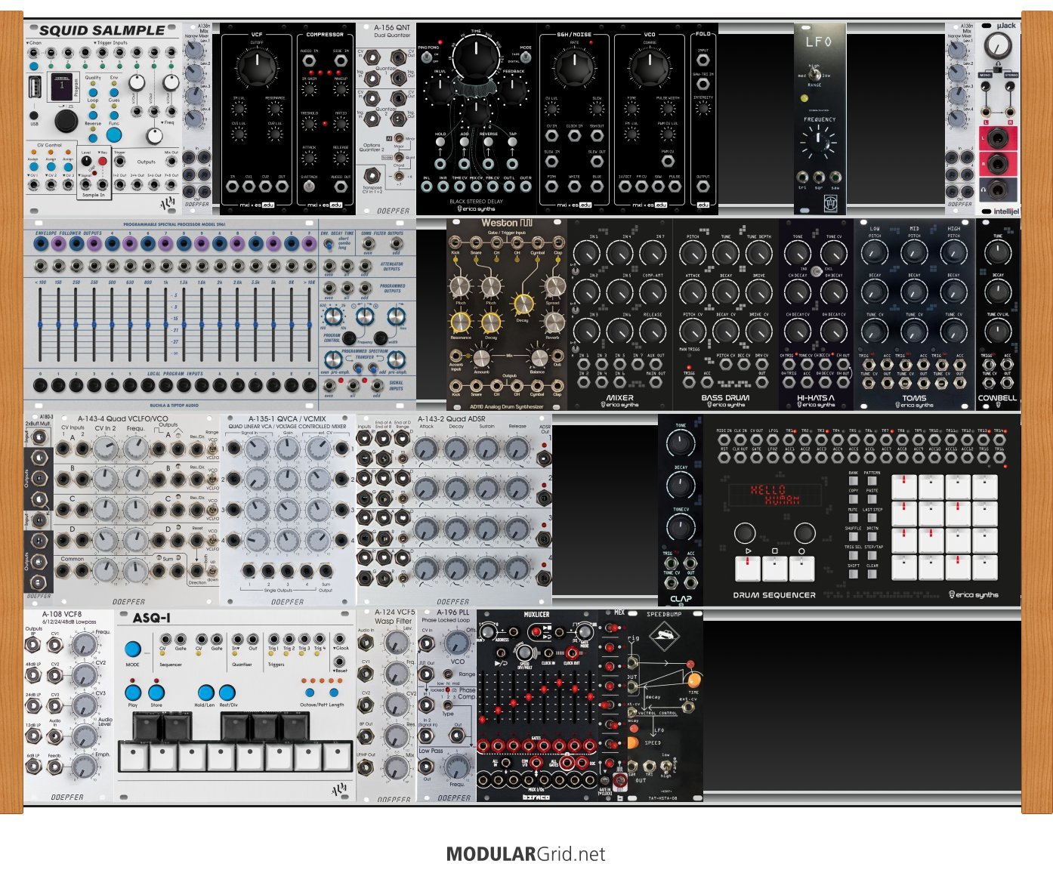Click the USB port on Squid Salmple

[35, 88]
